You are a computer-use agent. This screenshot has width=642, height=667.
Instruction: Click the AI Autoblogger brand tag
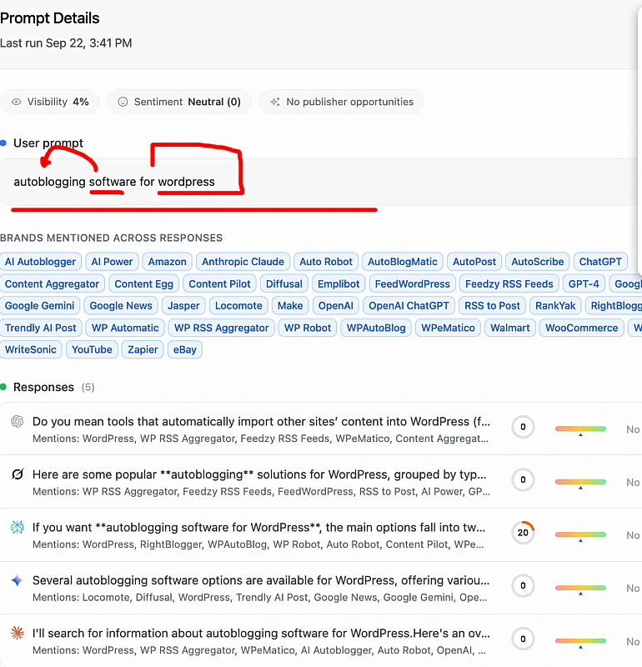tap(40, 262)
